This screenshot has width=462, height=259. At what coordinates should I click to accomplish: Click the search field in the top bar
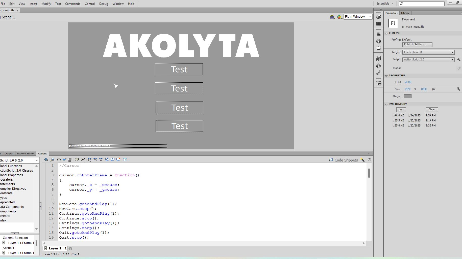click(x=422, y=4)
